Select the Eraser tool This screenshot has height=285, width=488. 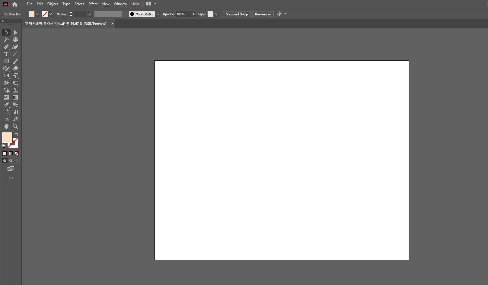(x=16, y=68)
